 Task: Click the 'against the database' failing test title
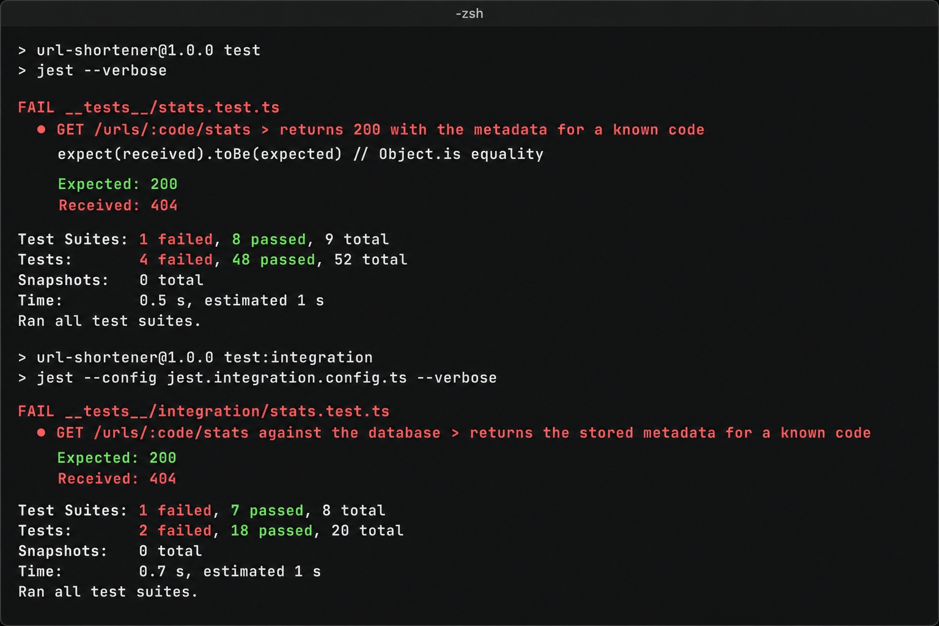pyautogui.click(x=454, y=433)
